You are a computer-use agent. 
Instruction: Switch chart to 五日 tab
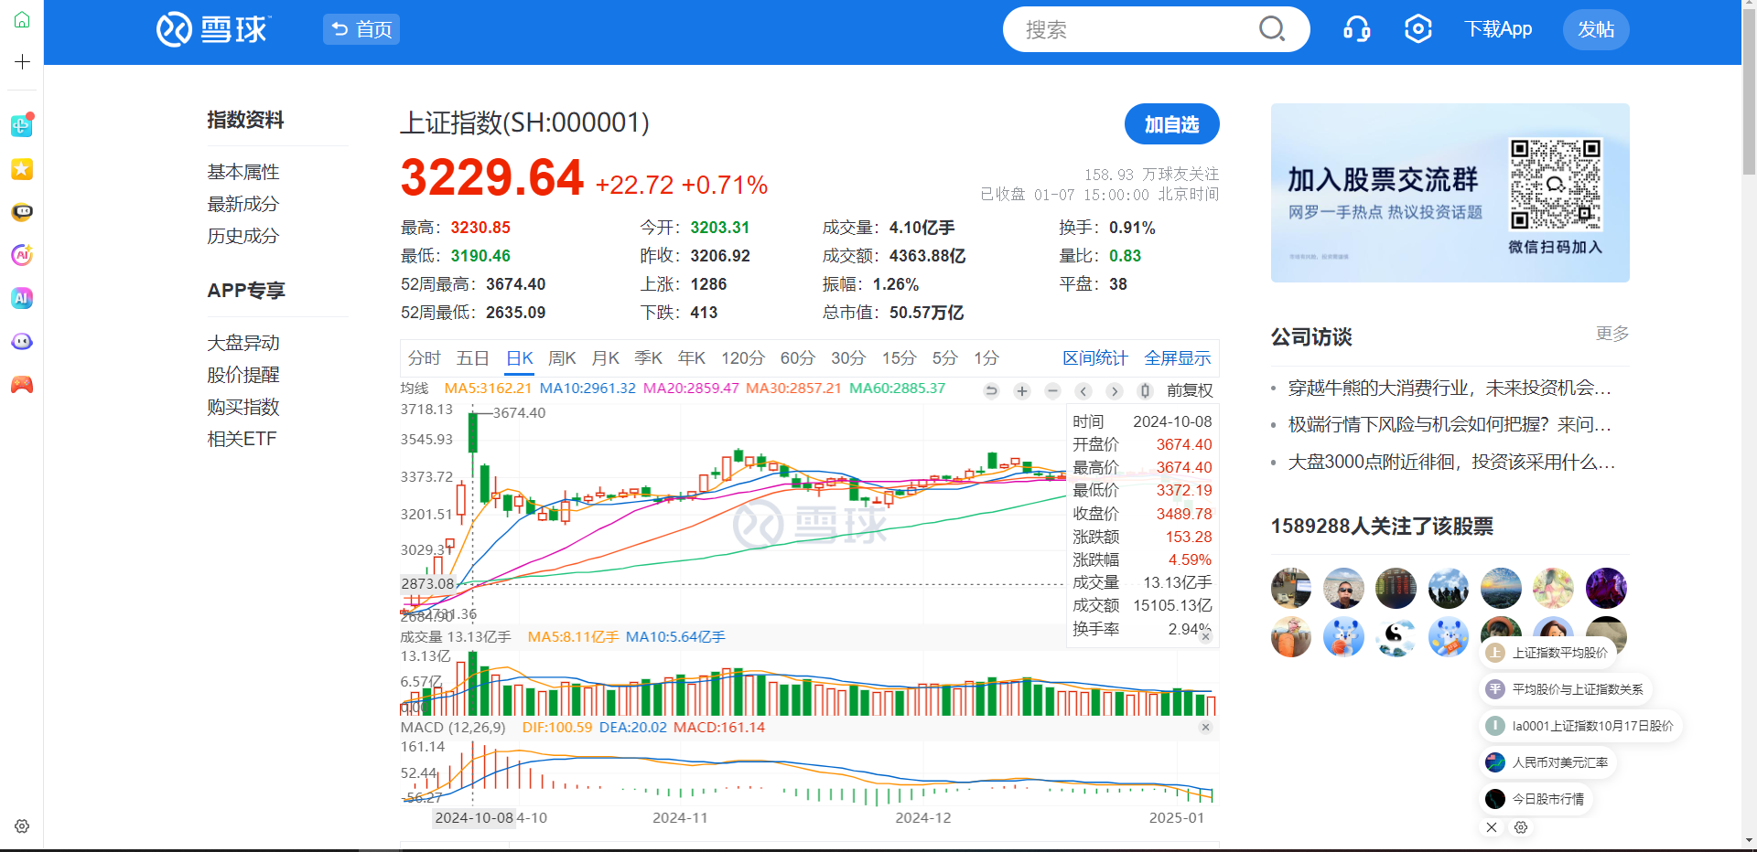tap(472, 358)
